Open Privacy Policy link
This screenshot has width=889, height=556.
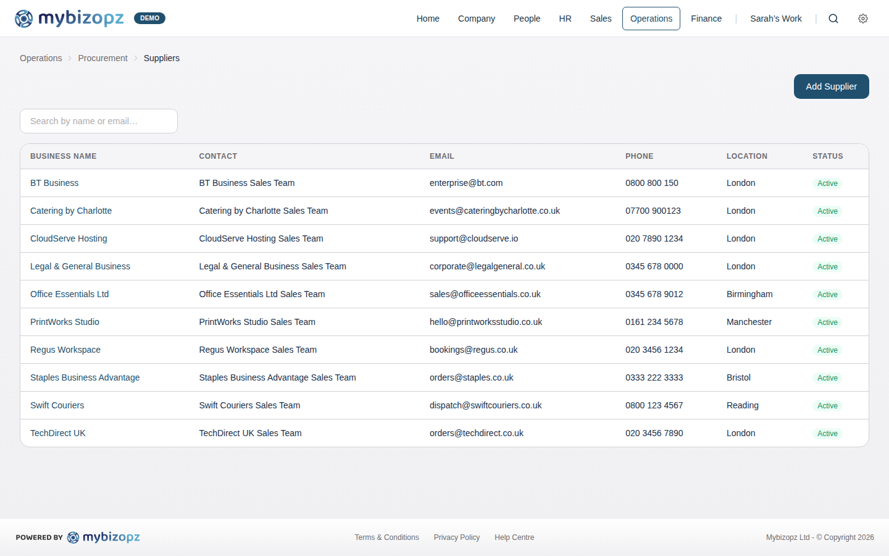click(457, 537)
